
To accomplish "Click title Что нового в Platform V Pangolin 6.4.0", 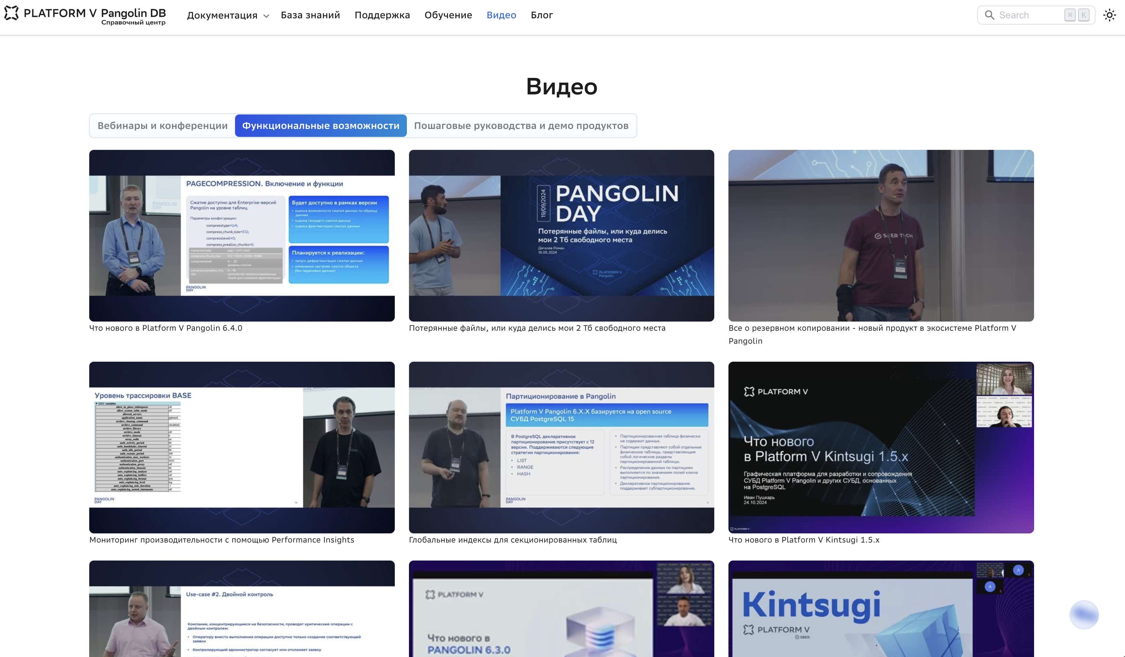I will (x=166, y=328).
